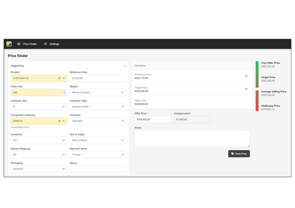Open the Customer Type dropdown (Question Mark)

click(x=98, y=107)
